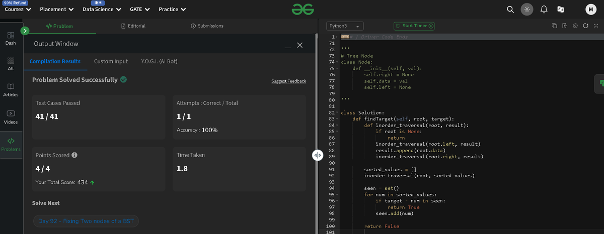Screen dimensions: 604x234
Task: Click into code at 'return False' line
Action: 382,226
